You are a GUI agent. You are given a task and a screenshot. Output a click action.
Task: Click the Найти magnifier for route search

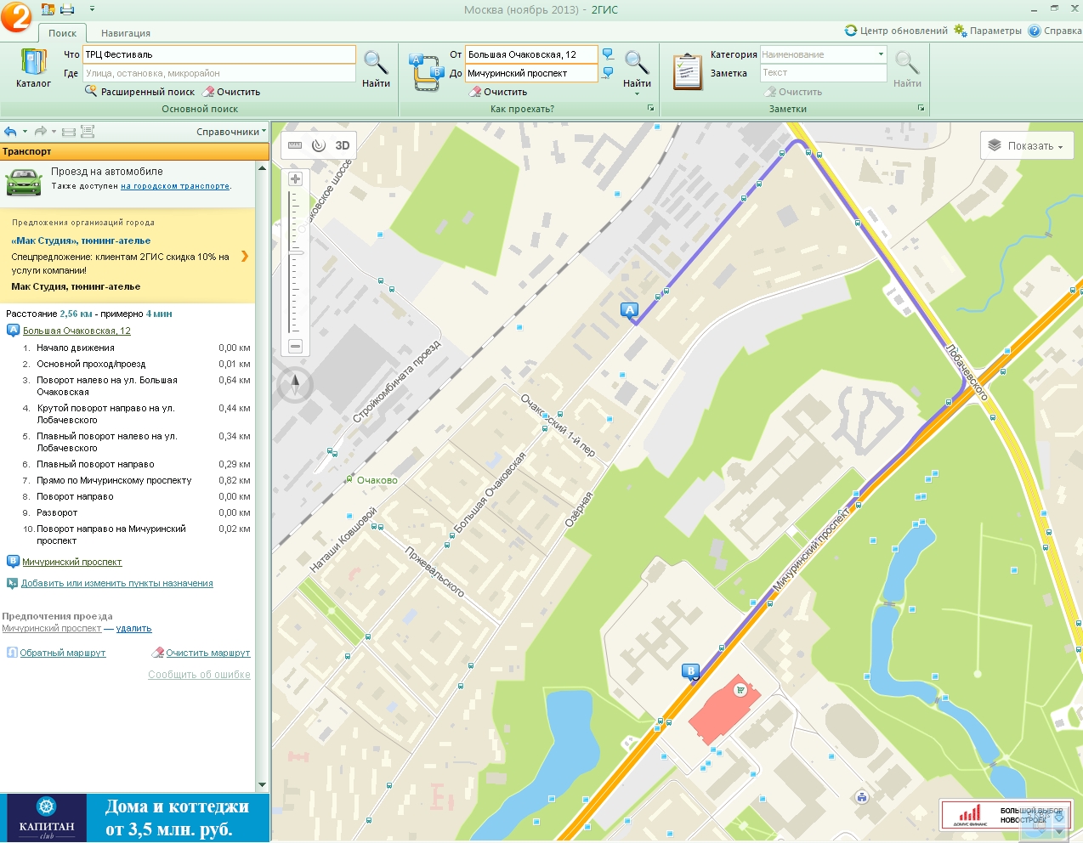coord(637,68)
